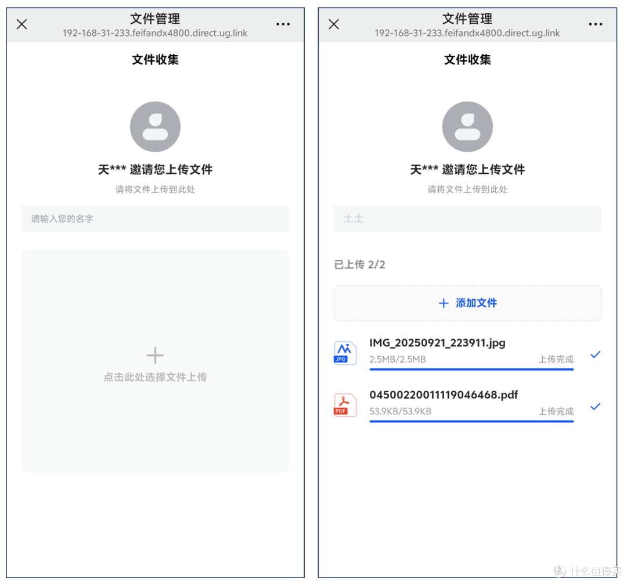The image size is (627, 584).
Task: Tap the checkmark next to the jpg file
Action: point(596,354)
